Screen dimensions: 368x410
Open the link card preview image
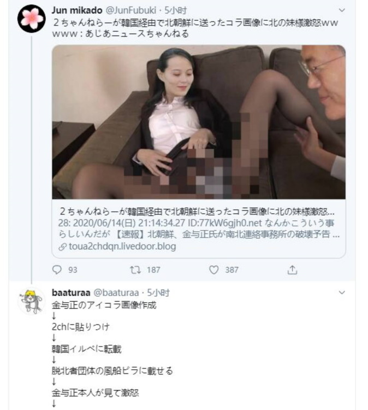[199, 122]
